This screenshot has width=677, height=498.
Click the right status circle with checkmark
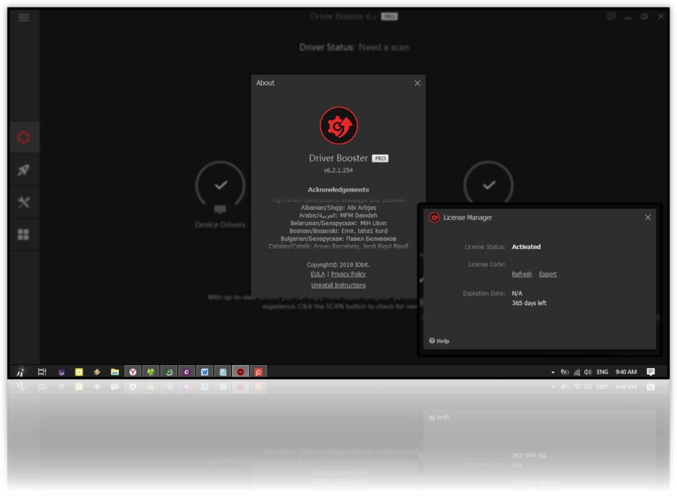coord(489,184)
